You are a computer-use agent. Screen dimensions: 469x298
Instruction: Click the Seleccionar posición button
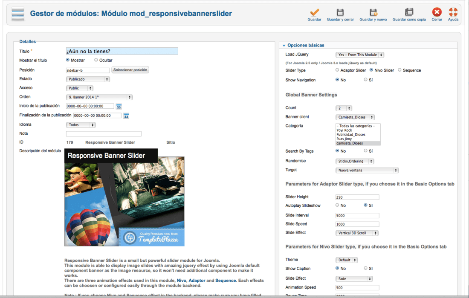130,70
